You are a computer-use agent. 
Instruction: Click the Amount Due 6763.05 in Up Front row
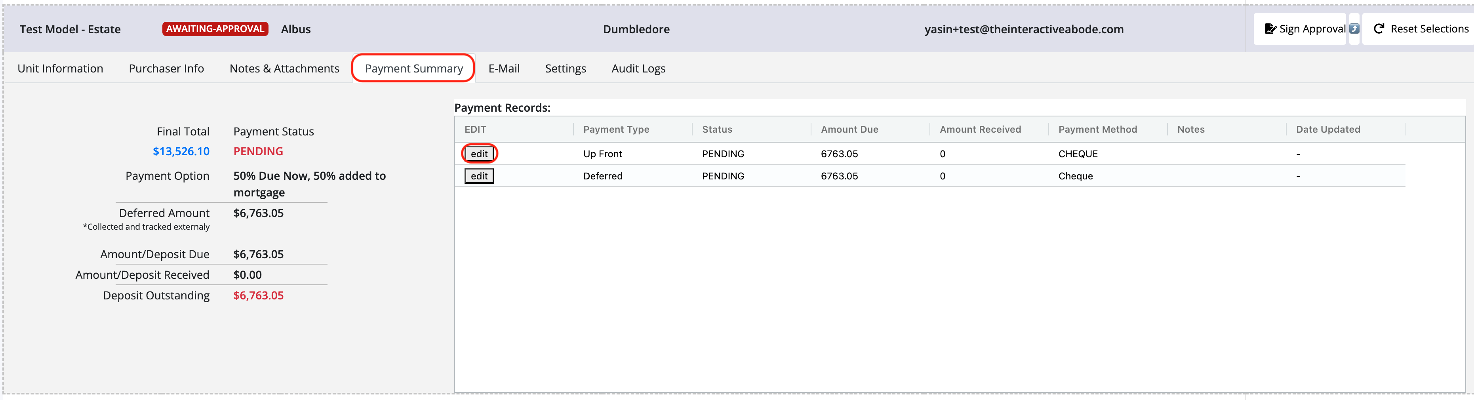840,154
